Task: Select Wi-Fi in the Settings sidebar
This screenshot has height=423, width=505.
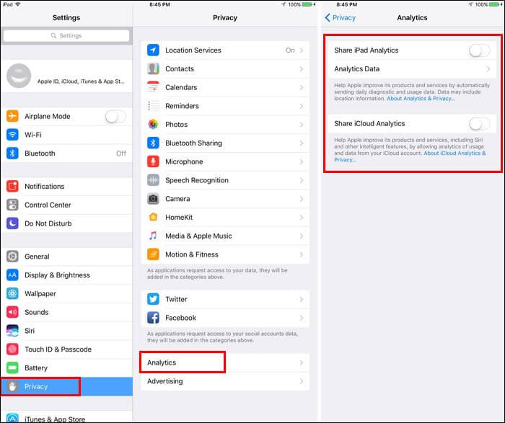Action: [66, 135]
